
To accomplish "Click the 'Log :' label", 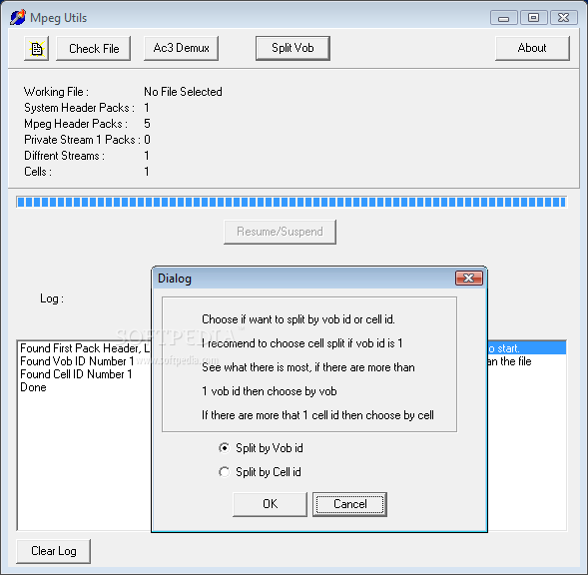I will pyautogui.click(x=52, y=298).
